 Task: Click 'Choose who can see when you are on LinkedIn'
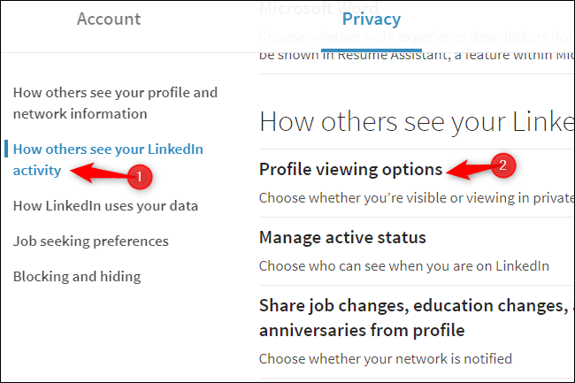click(403, 265)
